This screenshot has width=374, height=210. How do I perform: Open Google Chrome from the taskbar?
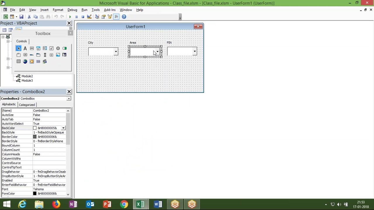point(124,204)
